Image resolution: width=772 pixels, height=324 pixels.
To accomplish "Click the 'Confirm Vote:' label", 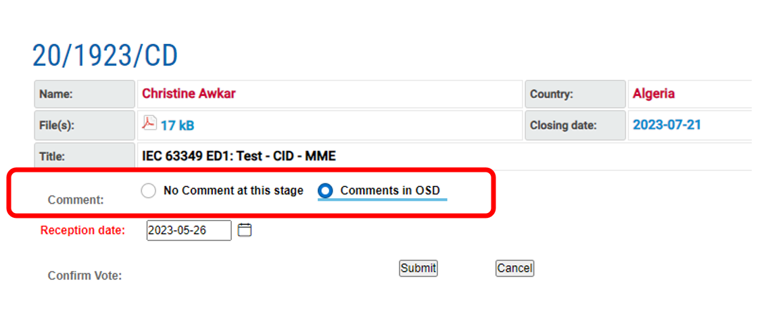I will 85,275.
